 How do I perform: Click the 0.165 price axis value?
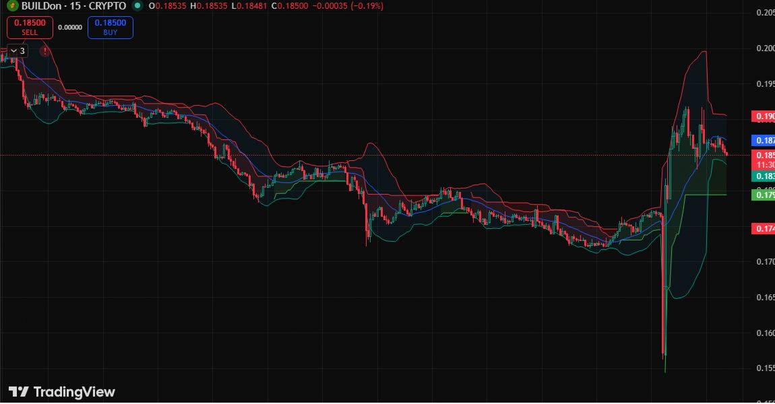pyautogui.click(x=765, y=298)
